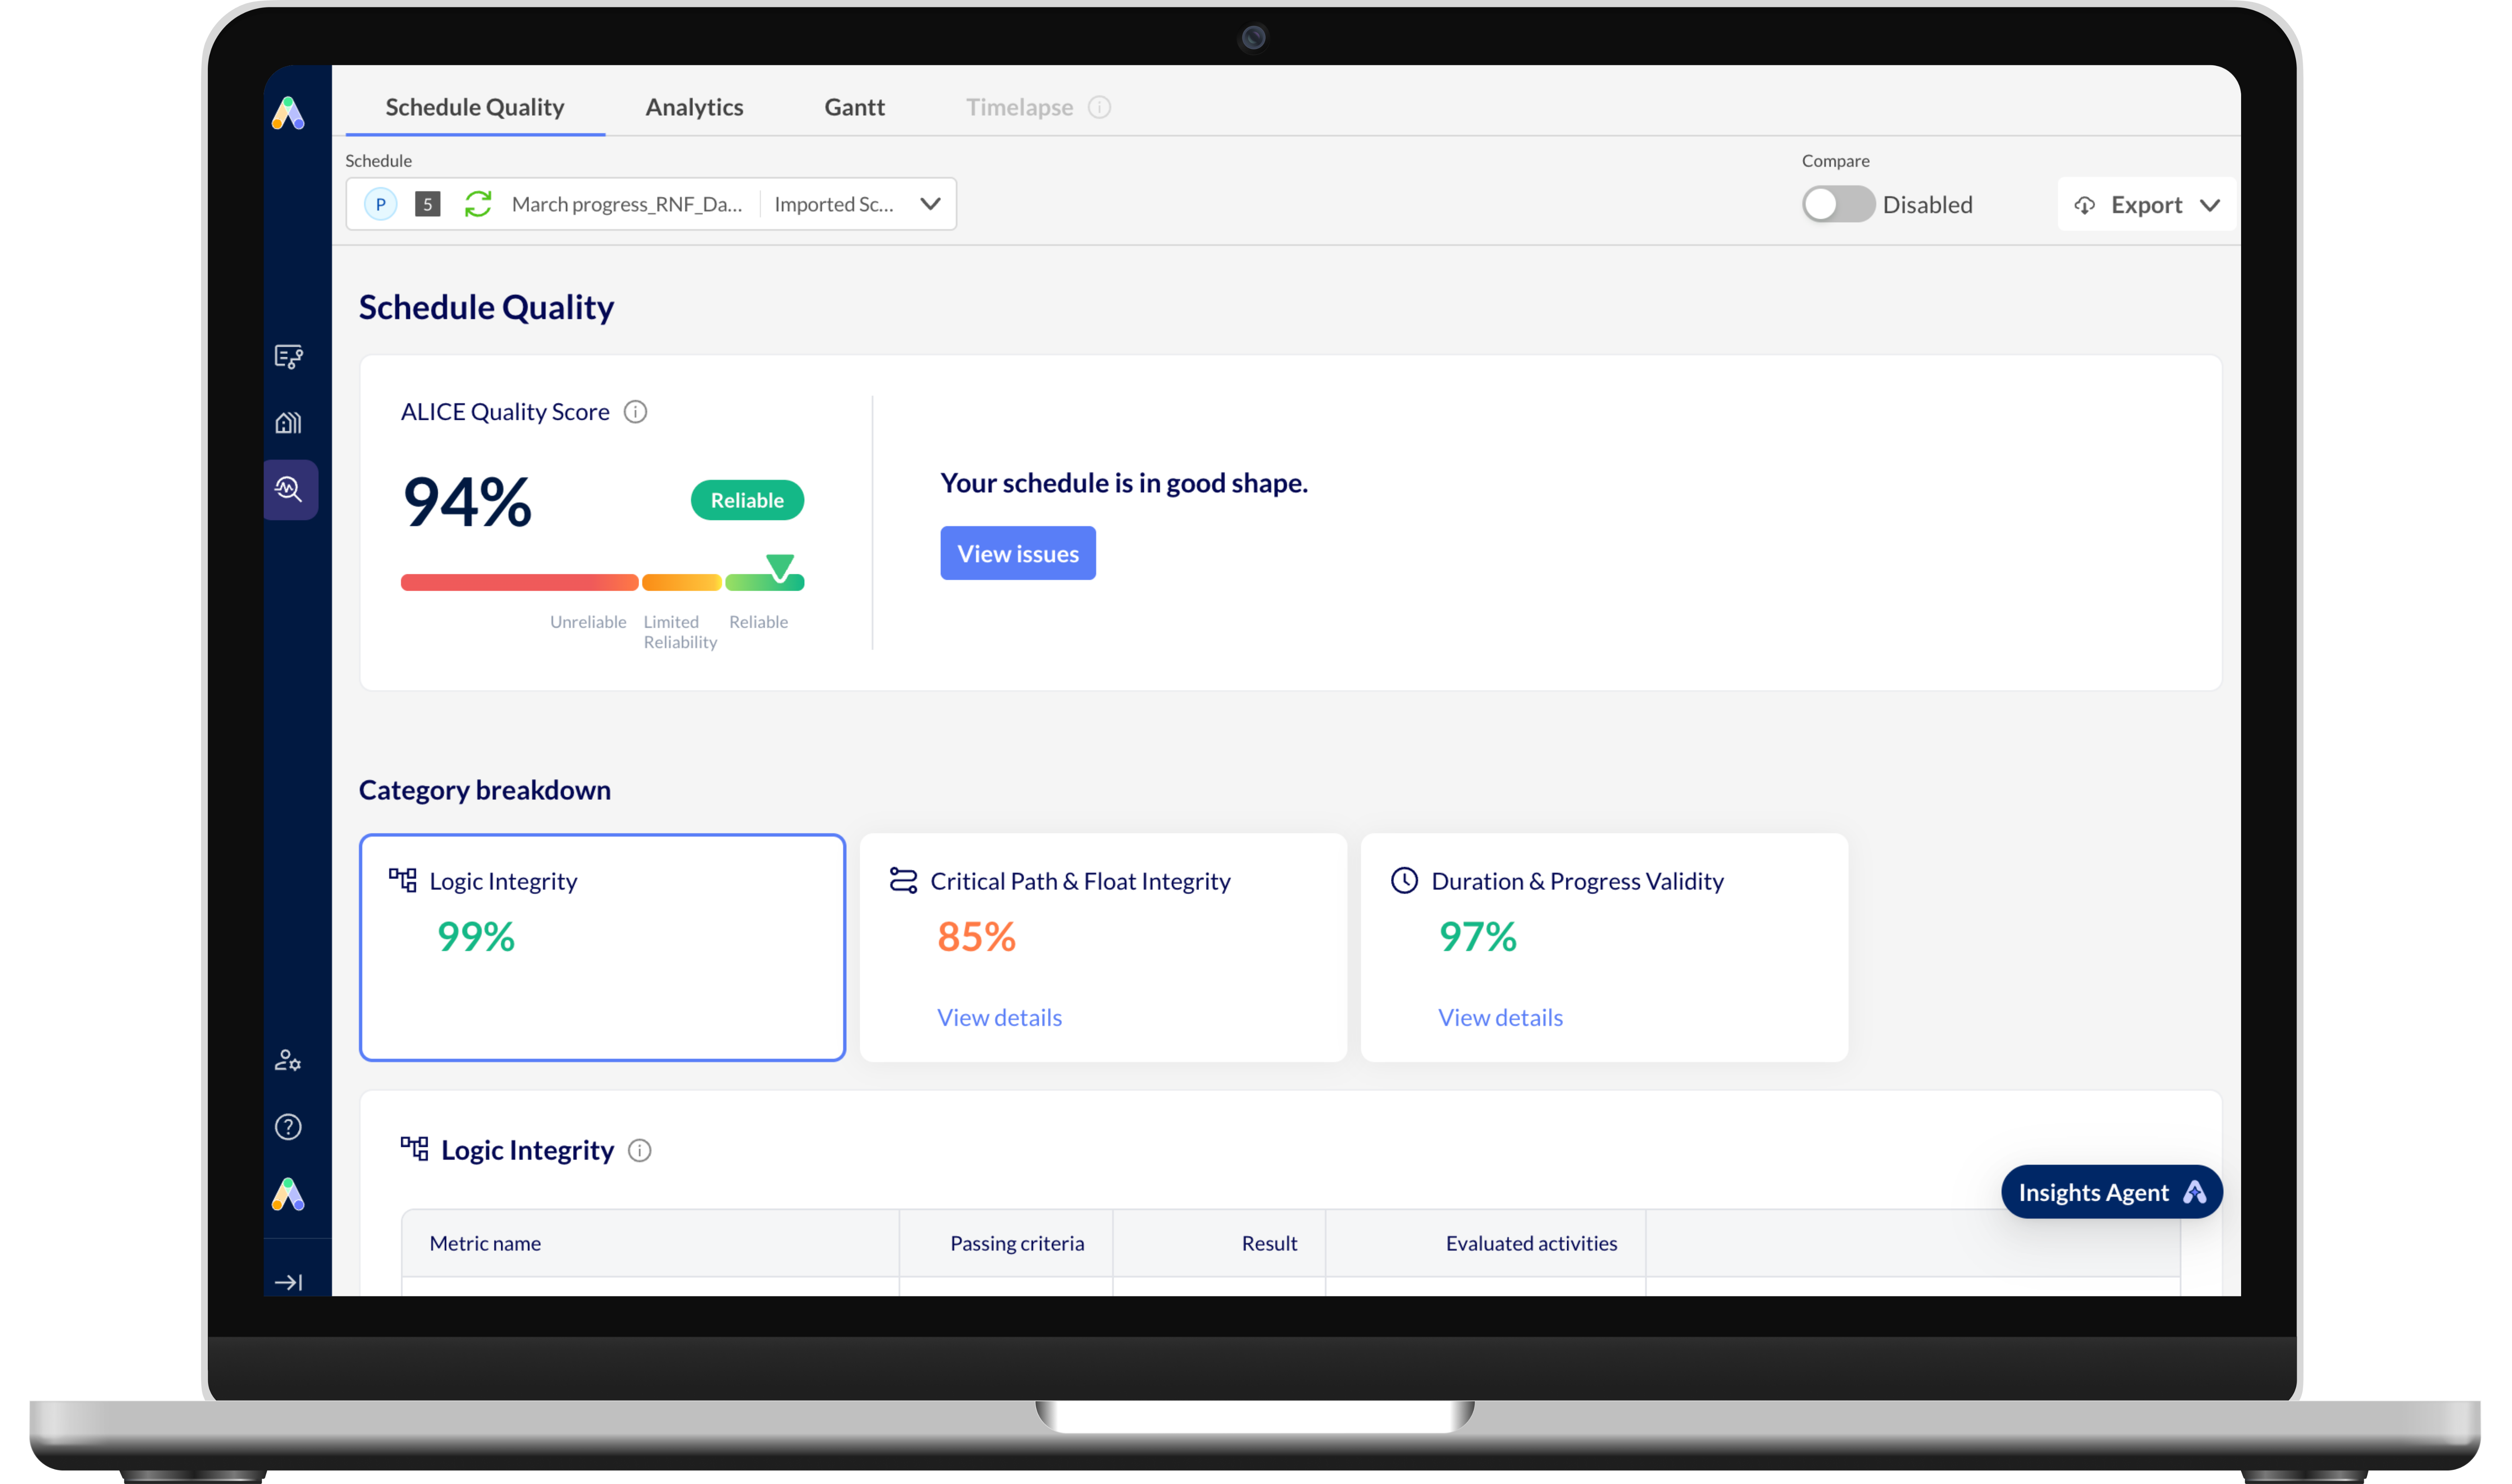Screen dimensions: 2512x1484
Task: Click the cloud download icon on Export
Action: point(2084,205)
